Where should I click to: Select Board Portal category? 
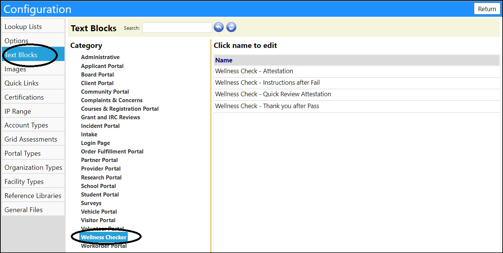97,74
